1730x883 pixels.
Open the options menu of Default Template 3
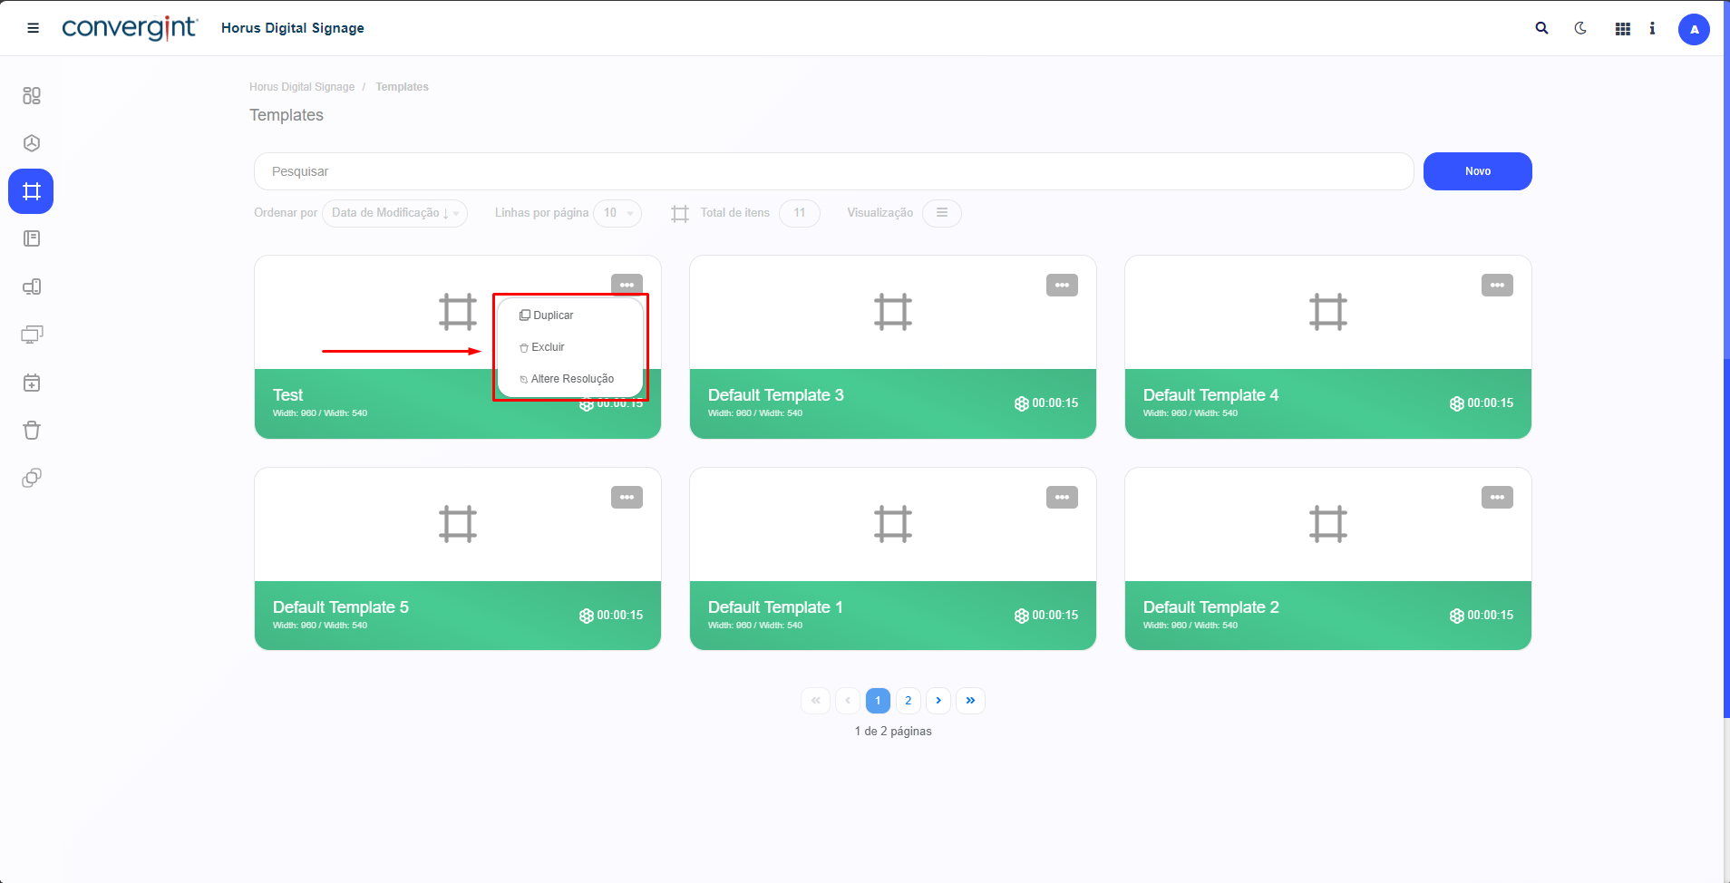tap(1062, 285)
